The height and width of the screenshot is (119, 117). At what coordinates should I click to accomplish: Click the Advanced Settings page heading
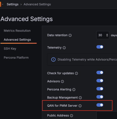[x=27, y=19]
